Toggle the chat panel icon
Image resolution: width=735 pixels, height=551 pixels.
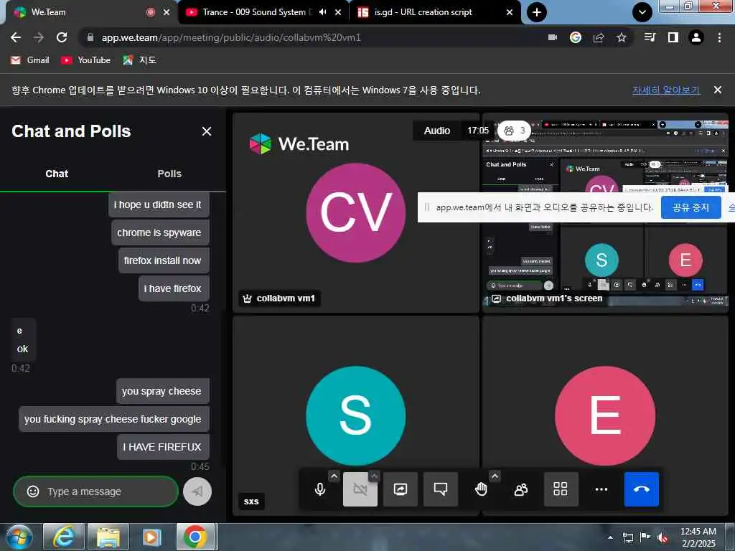pyautogui.click(x=440, y=489)
